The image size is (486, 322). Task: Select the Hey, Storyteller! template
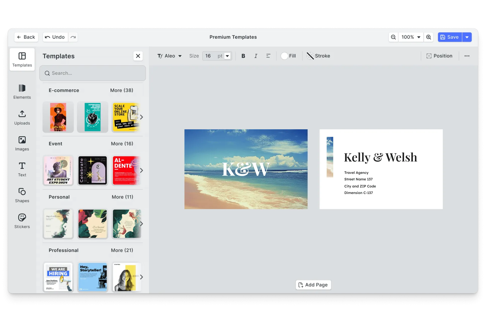pos(92,277)
